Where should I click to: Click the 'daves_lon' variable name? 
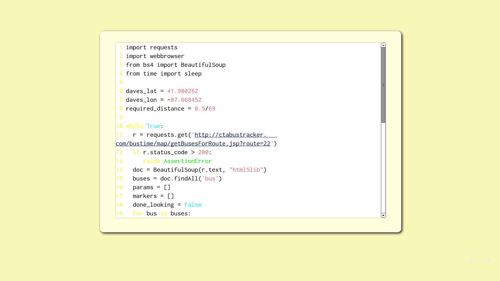(141, 100)
